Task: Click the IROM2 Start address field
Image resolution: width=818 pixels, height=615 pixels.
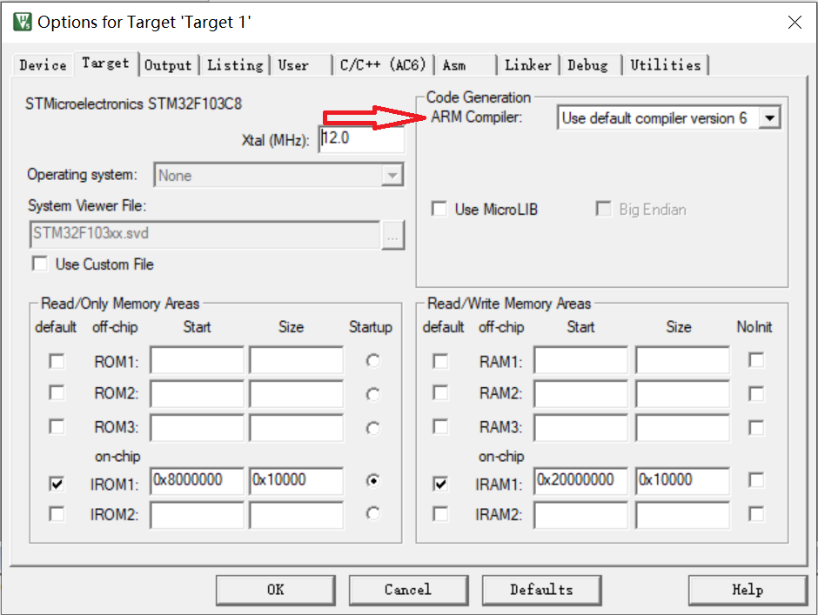Action: [197, 515]
